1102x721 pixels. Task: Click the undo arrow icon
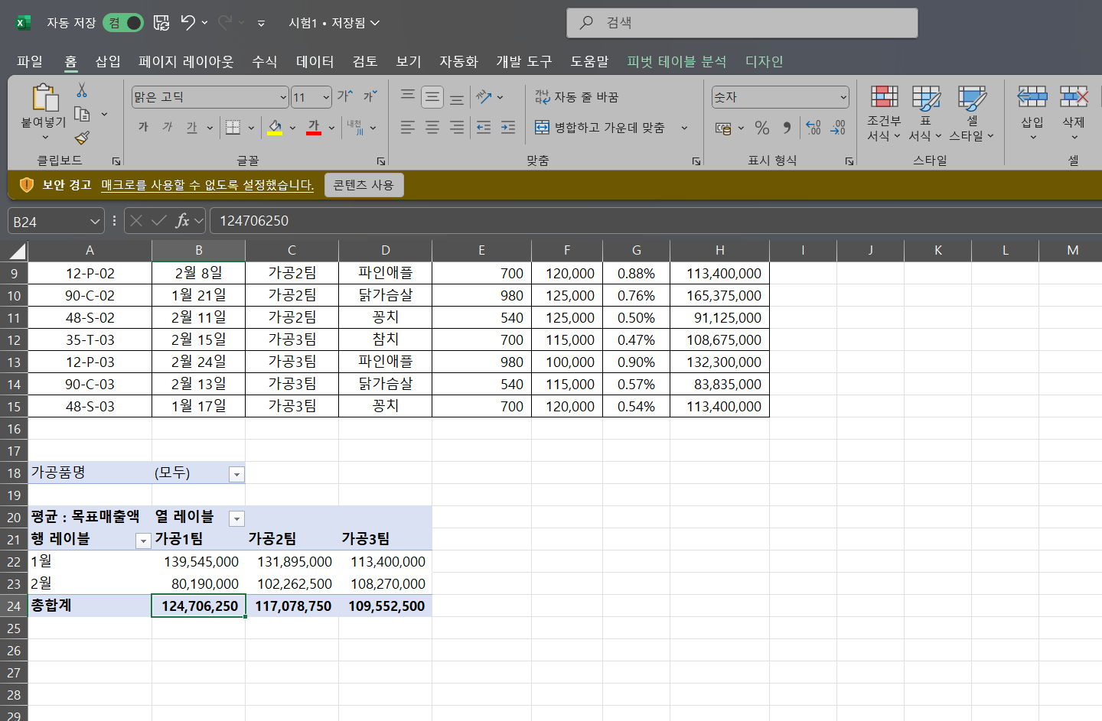point(188,23)
